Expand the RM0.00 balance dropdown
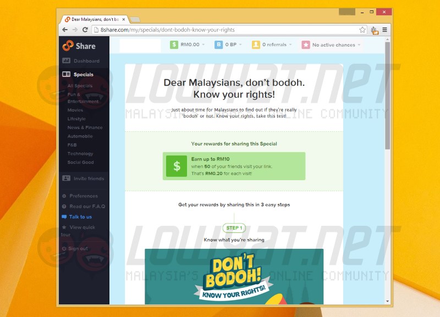This screenshot has height=317, width=440. point(193,45)
